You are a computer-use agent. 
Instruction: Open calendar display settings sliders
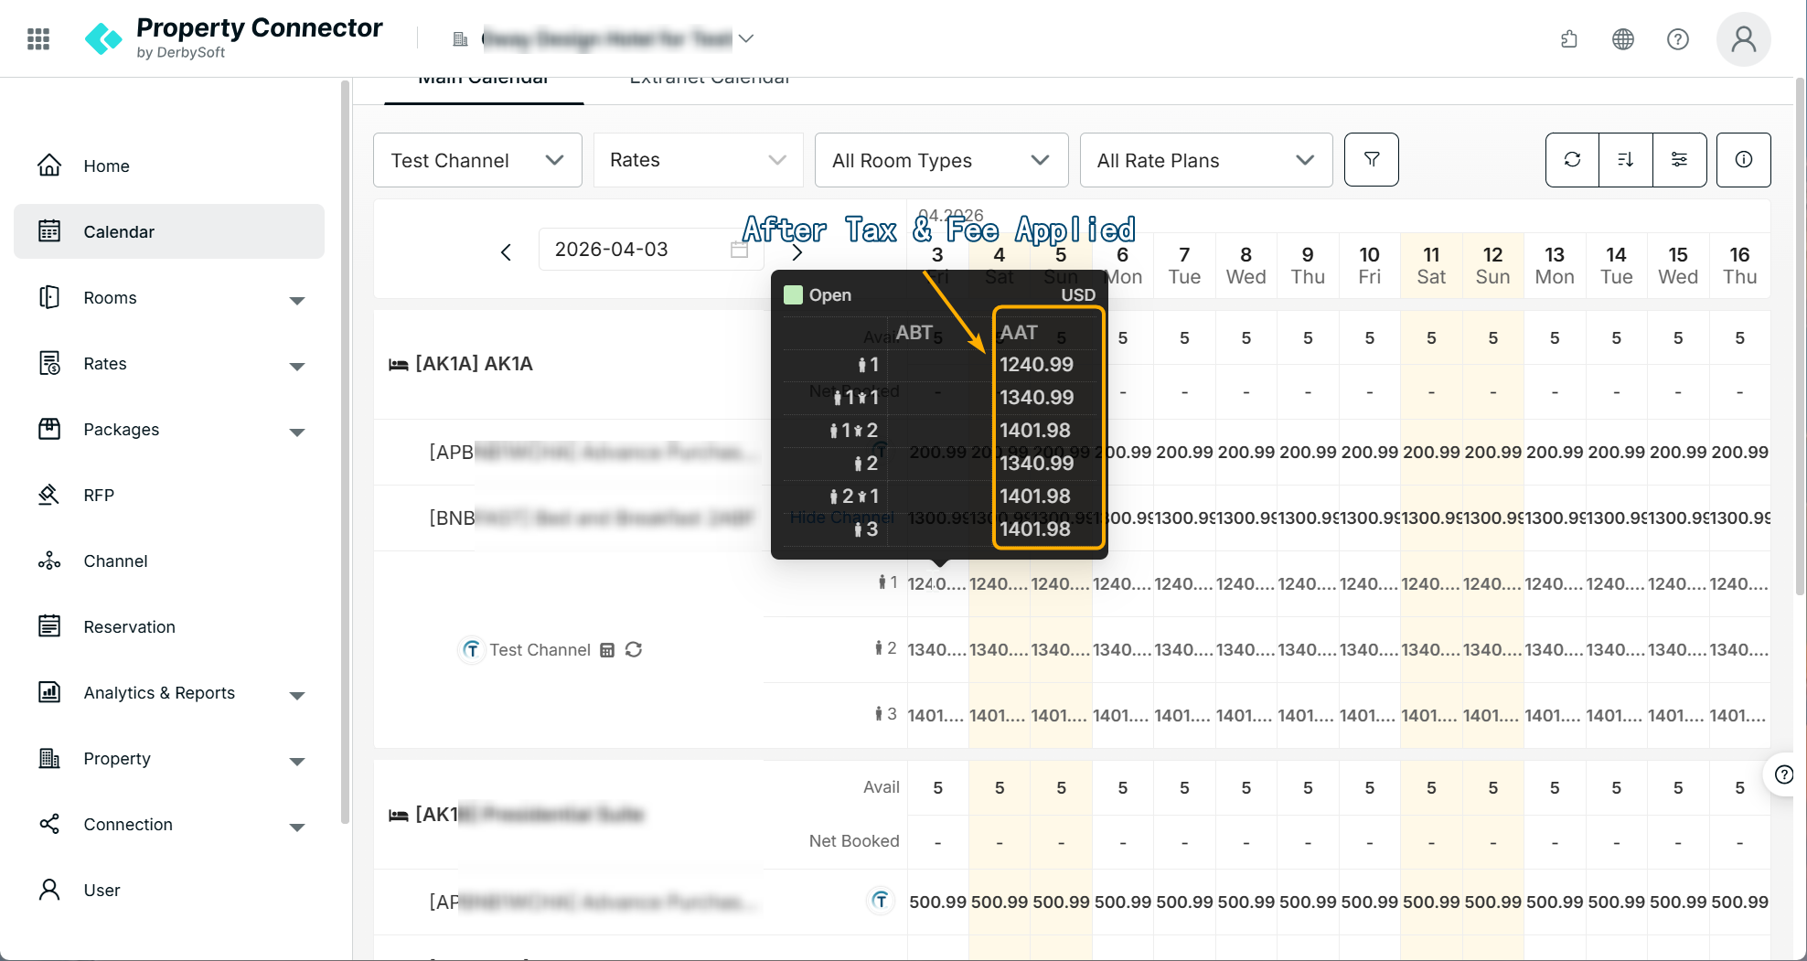(1680, 160)
